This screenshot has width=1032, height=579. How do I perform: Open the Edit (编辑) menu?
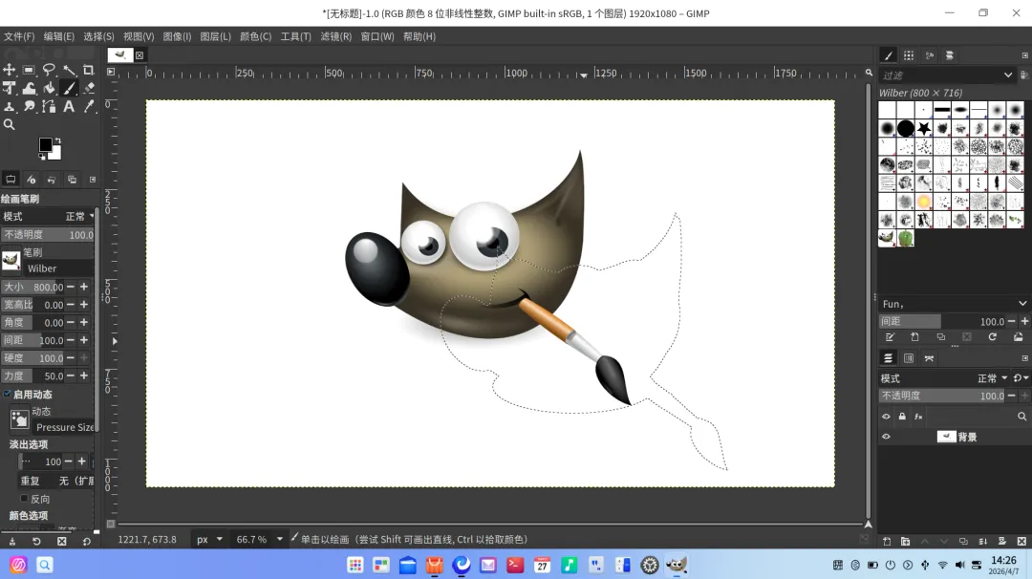click(x=58, y=36)
